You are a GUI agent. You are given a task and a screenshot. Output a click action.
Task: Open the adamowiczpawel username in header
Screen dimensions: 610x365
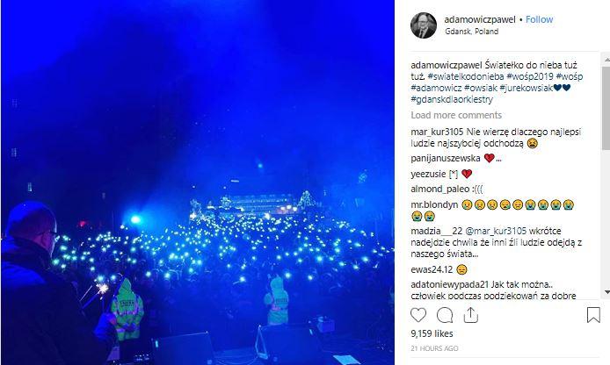pos(480,19)
